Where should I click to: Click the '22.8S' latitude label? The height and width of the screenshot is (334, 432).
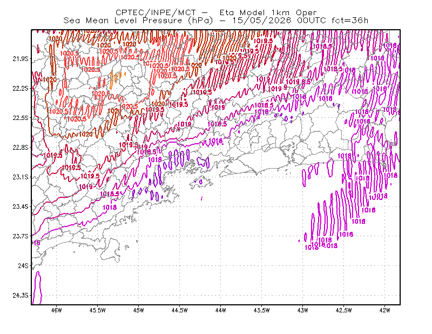coord(21,148)
